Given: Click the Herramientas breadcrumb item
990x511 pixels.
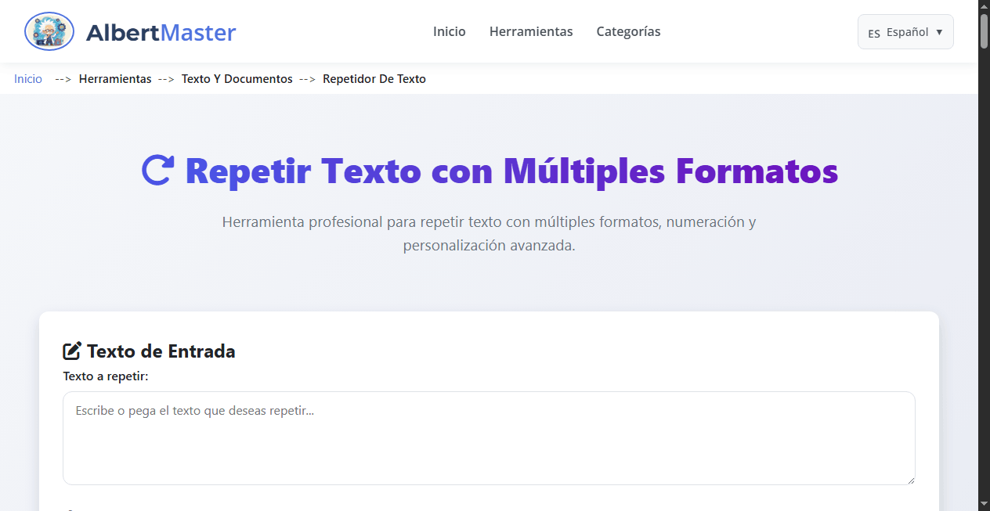Looking at the screenshot, I should 115,78.
